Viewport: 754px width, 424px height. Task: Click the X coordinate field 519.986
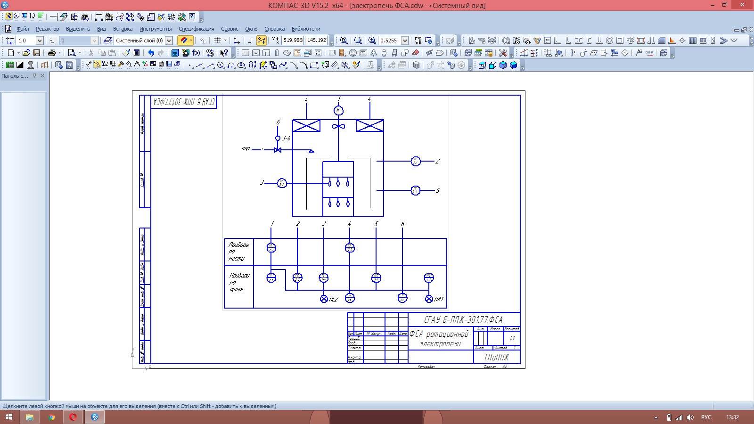[293, 41]
